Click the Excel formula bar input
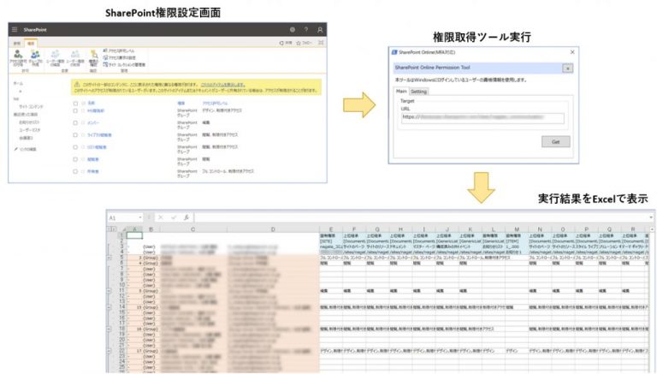Viewport: 657px width, 374px height. click(x=420, y=217)
